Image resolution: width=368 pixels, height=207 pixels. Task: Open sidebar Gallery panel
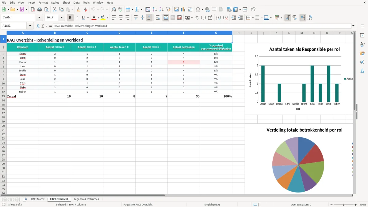(362, 53)
